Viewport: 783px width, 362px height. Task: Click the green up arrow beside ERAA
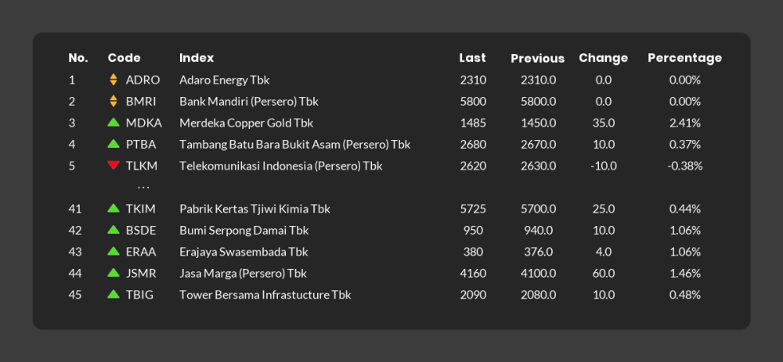click(x=114, y=251)
